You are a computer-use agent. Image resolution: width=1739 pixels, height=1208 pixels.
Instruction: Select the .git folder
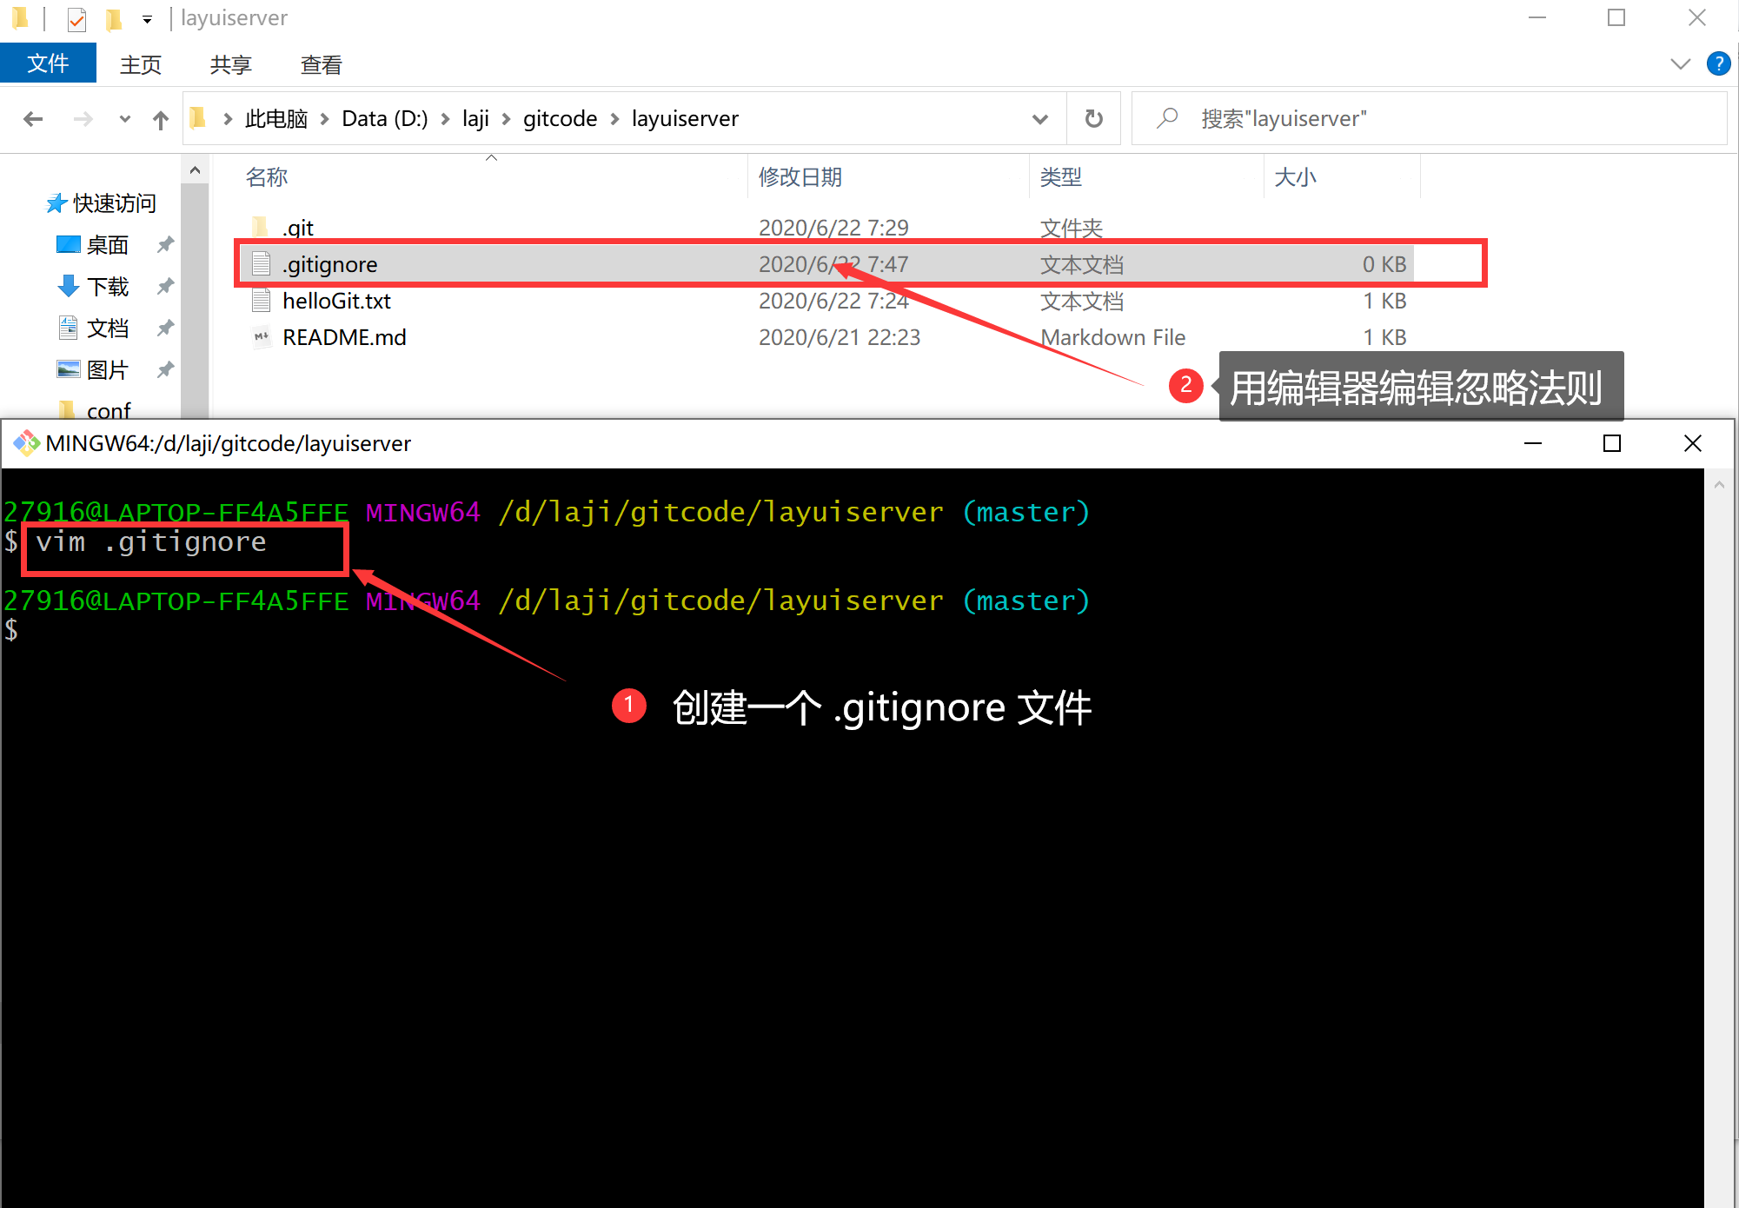298,228
